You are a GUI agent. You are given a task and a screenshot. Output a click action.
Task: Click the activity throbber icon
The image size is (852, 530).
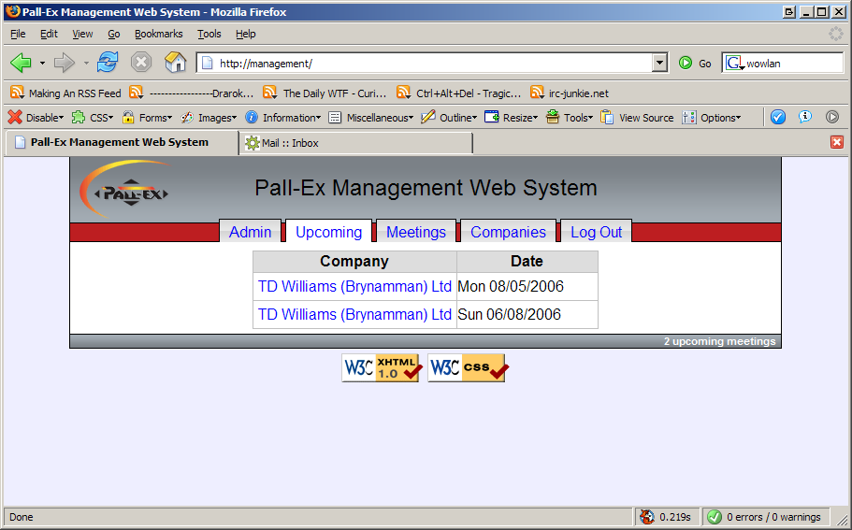pyautogui.click(x=836, y=34)
